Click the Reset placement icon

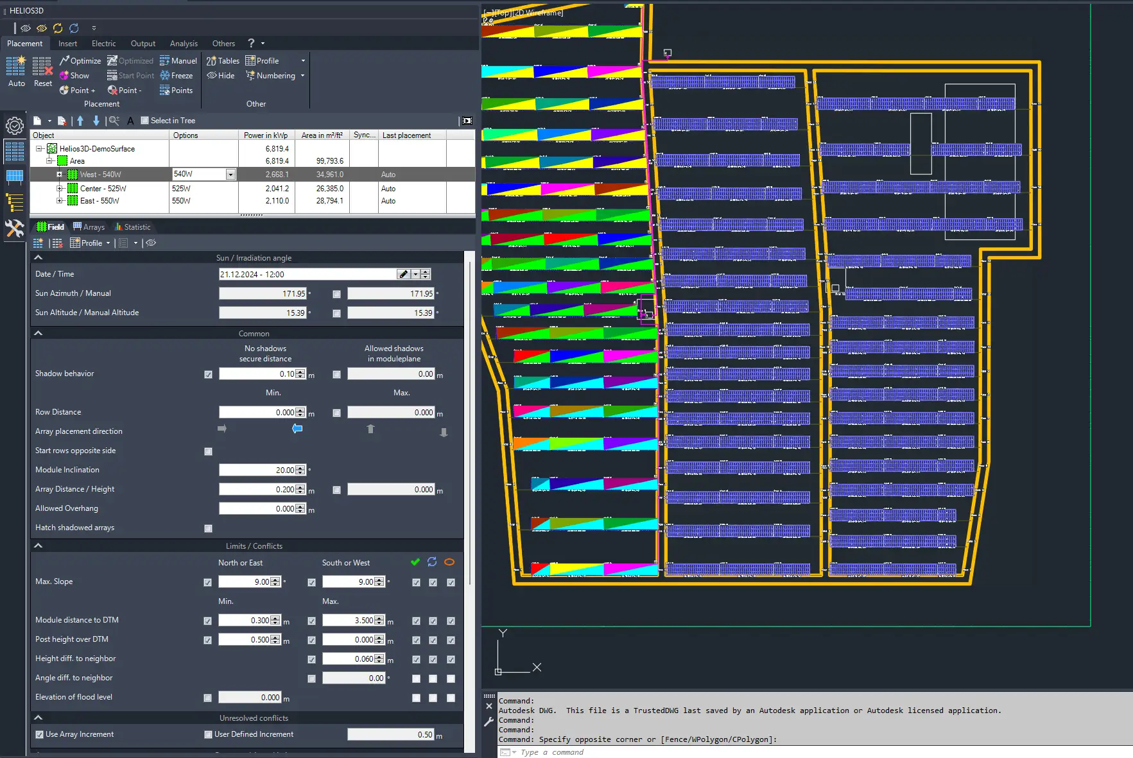coord(42,66)
